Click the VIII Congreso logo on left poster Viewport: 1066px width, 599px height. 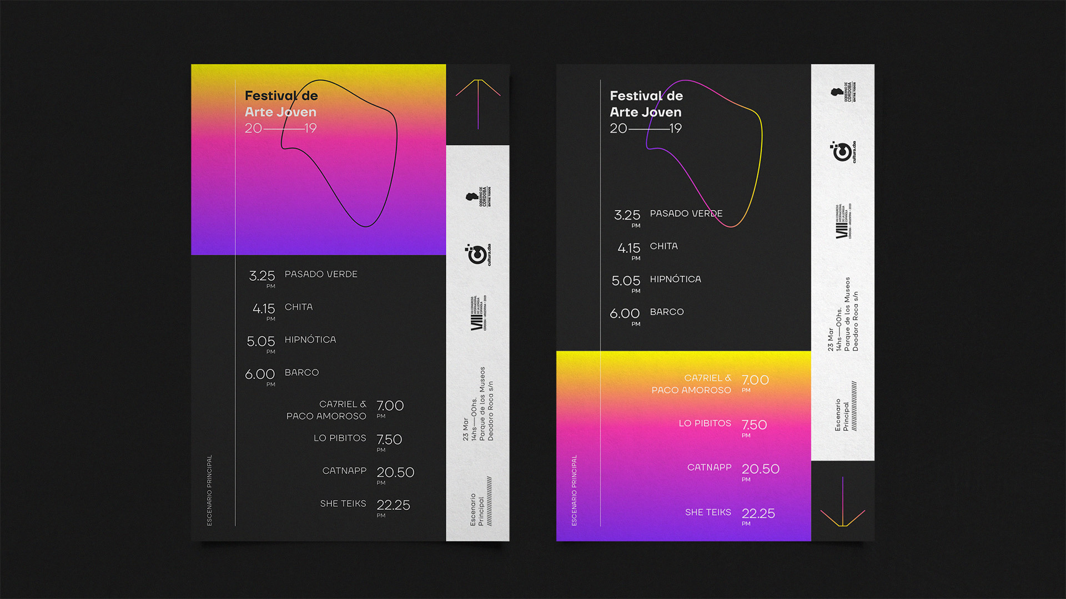click(x=478, y=313)
